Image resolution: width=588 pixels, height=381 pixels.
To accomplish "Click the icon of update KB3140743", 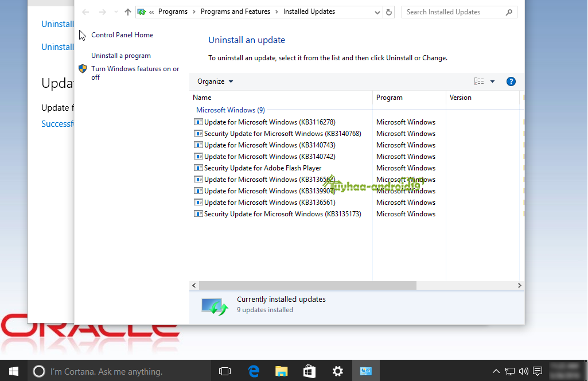I will (x=198, y=145).
